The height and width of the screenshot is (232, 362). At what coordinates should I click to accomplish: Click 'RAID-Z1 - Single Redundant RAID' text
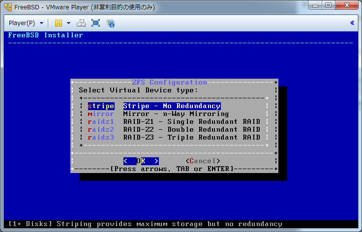click(192, 121)
